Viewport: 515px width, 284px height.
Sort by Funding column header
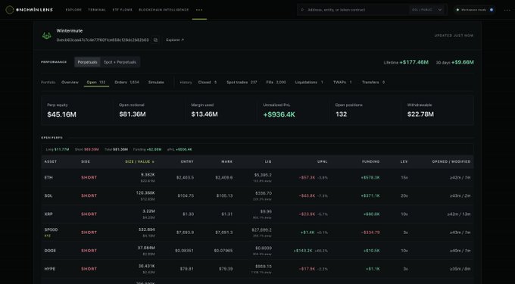(x=371, y=161)
